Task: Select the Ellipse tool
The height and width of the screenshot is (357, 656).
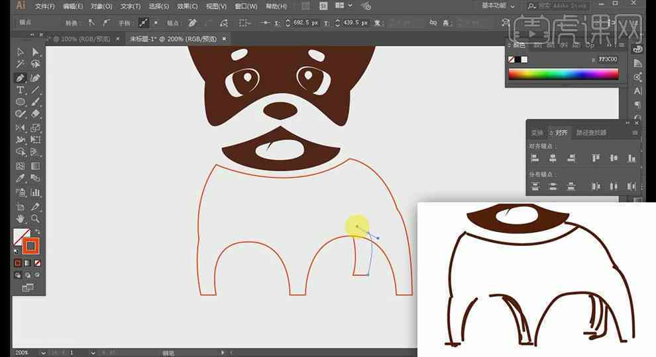Action: click(20, 102)
